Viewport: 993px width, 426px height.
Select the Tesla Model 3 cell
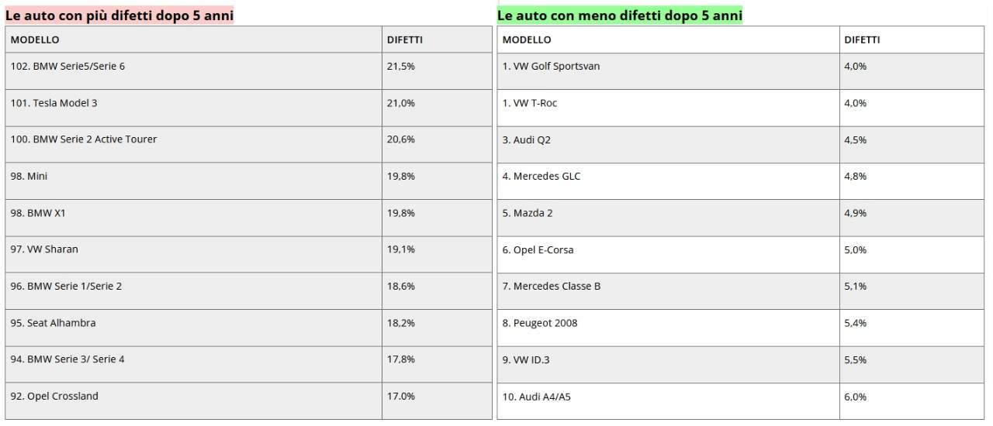tap(54, 103)
